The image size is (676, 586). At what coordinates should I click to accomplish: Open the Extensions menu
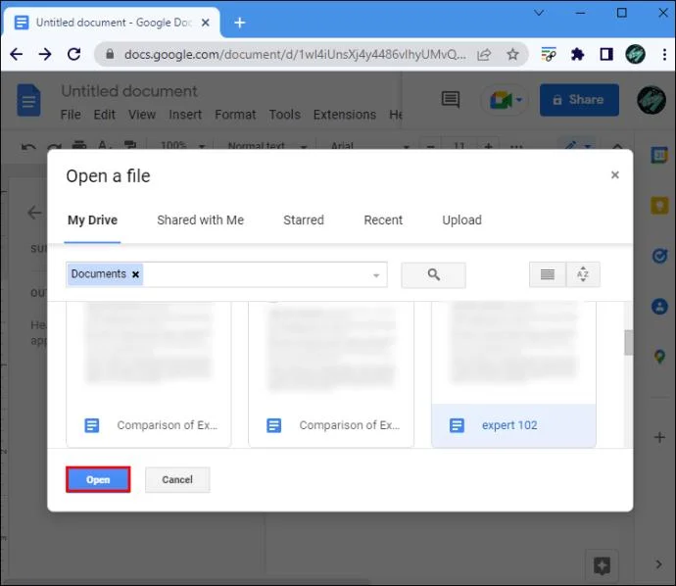point(345,115)
